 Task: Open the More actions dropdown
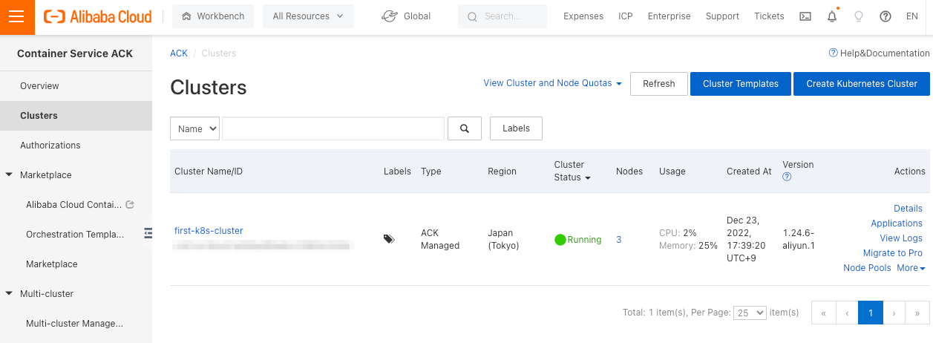[x=911, y=268]
